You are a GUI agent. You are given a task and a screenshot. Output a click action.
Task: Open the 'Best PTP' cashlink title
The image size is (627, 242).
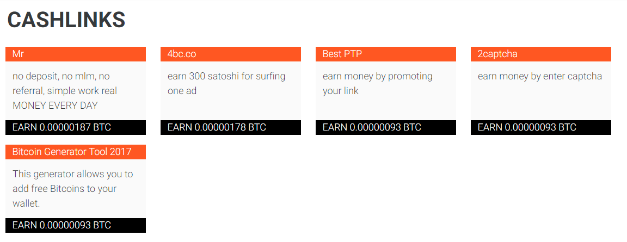point(342,54)
